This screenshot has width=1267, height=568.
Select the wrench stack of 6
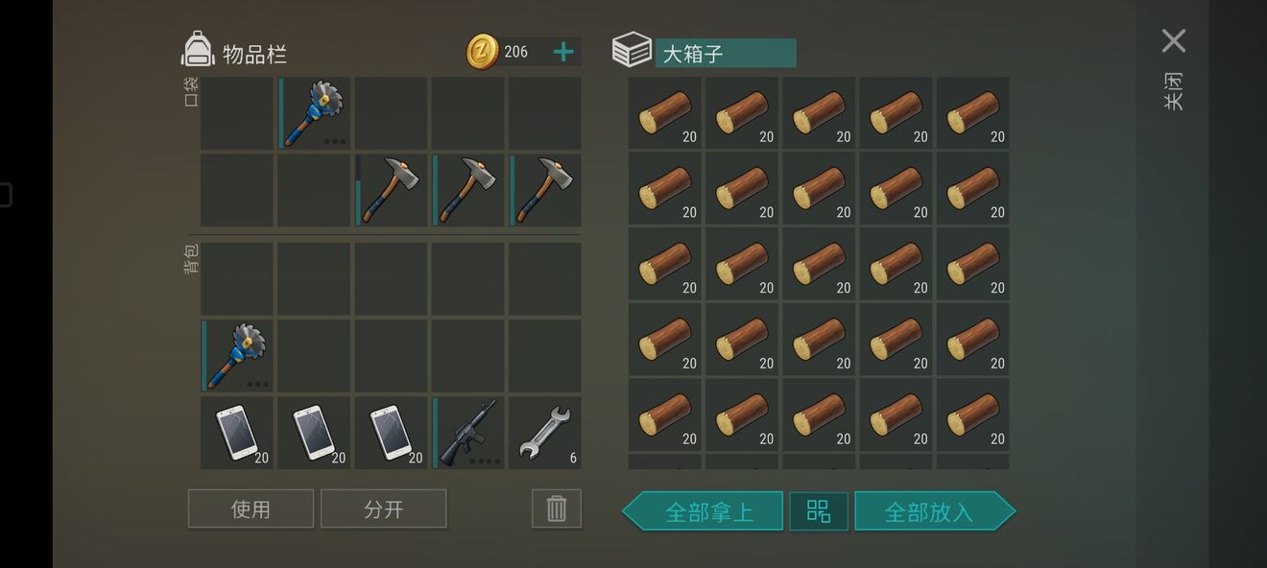click(545, 433)
